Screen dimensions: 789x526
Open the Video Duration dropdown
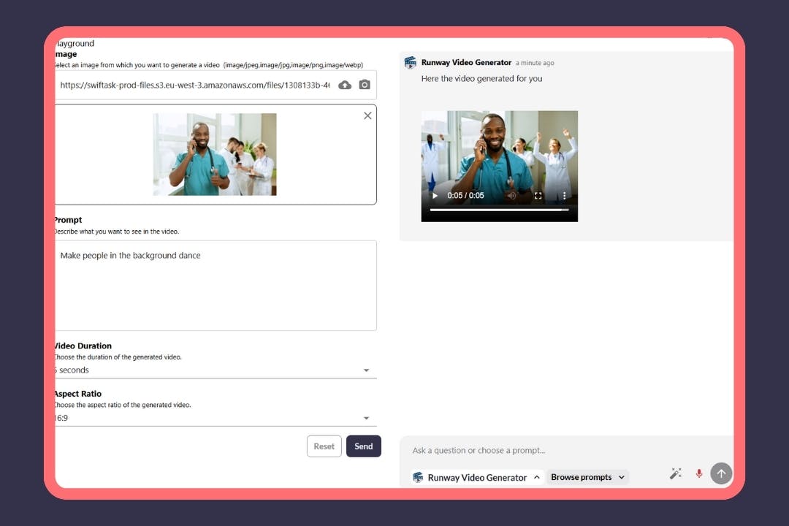click(x=366, y=370)
